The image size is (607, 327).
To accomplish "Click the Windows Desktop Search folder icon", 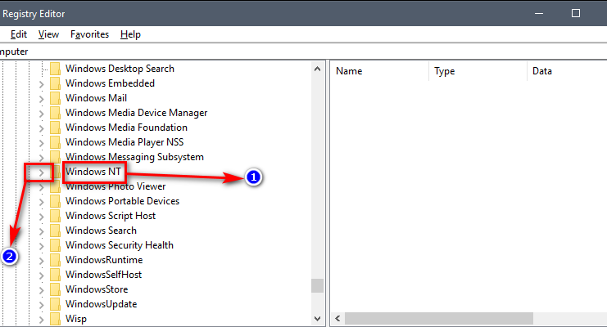I will pyautogui.click(x=56, y=69).
